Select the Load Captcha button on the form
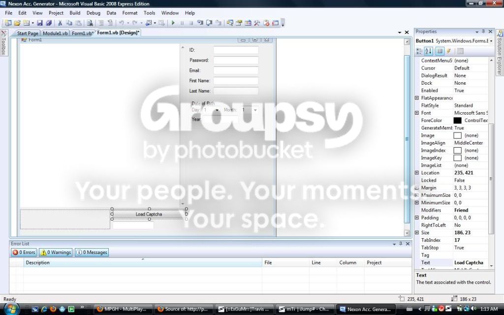504x315 pixels. click(149, 214)
